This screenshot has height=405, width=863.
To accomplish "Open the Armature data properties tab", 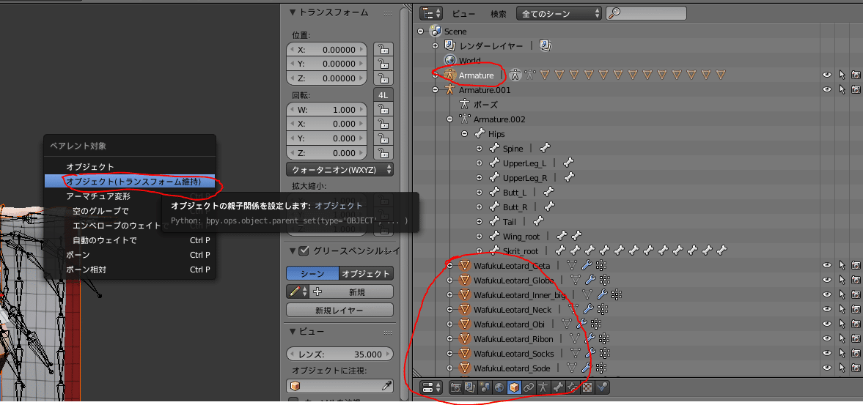I will [543, 387].
